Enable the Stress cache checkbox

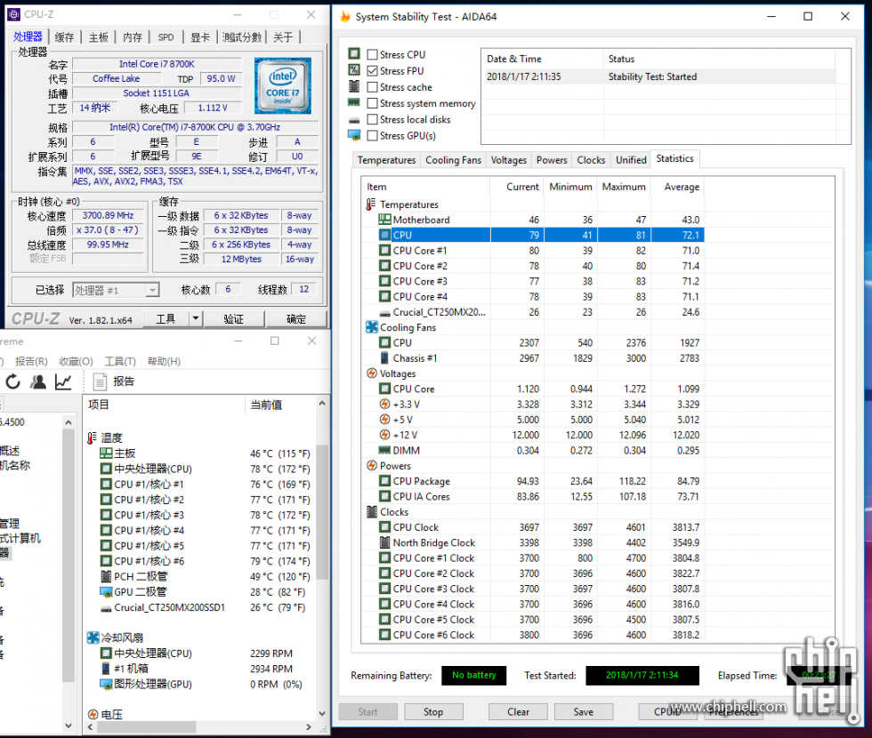pyautogui.click(x=373, y=87)
